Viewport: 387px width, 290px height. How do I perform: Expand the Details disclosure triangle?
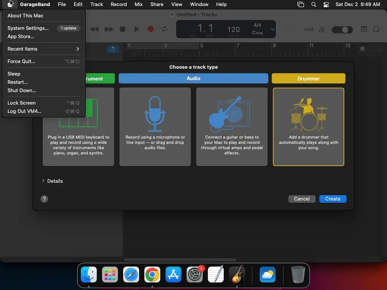(43, 181)
